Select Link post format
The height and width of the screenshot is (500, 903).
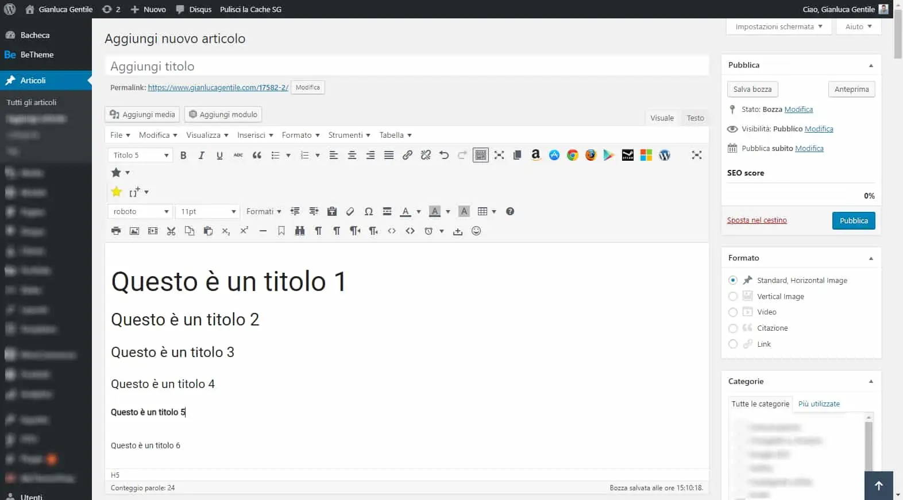tap(733, 344)
